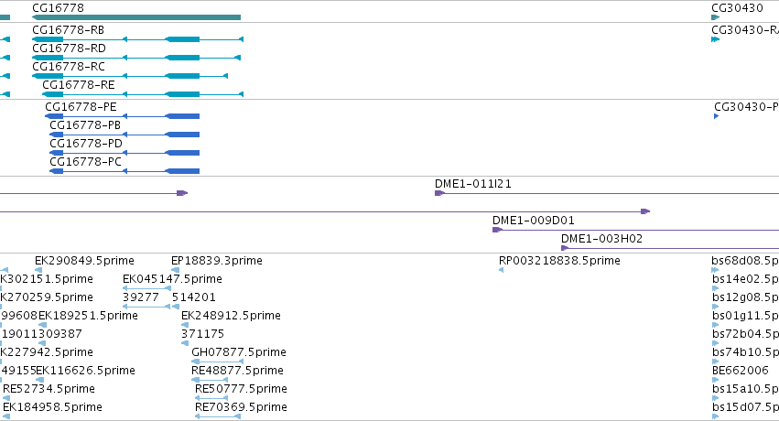Click the CG16778-PB coding feature label

click(85, 125)
